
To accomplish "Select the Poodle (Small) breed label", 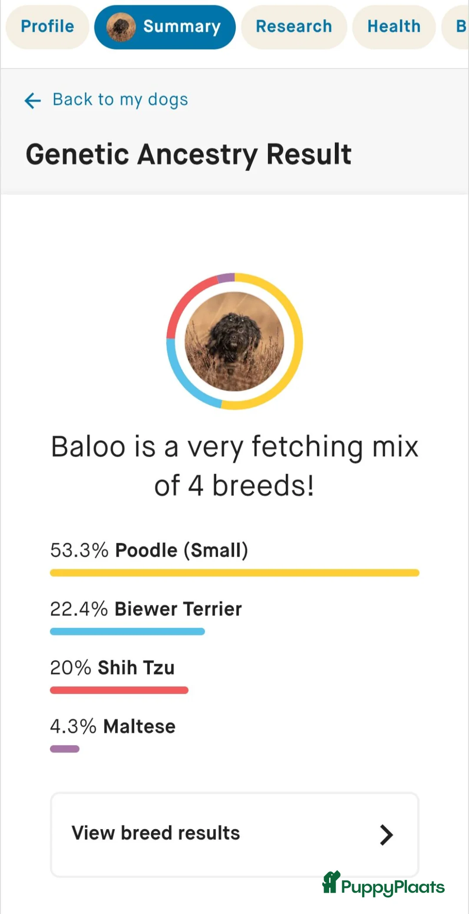I will [182, 550].
